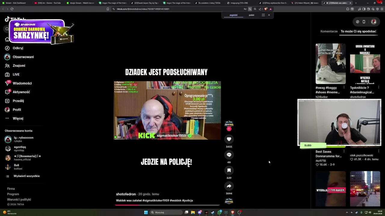Open Odkryj in the TikTok sidebar

pyautogui.click(x=18, y=48)
